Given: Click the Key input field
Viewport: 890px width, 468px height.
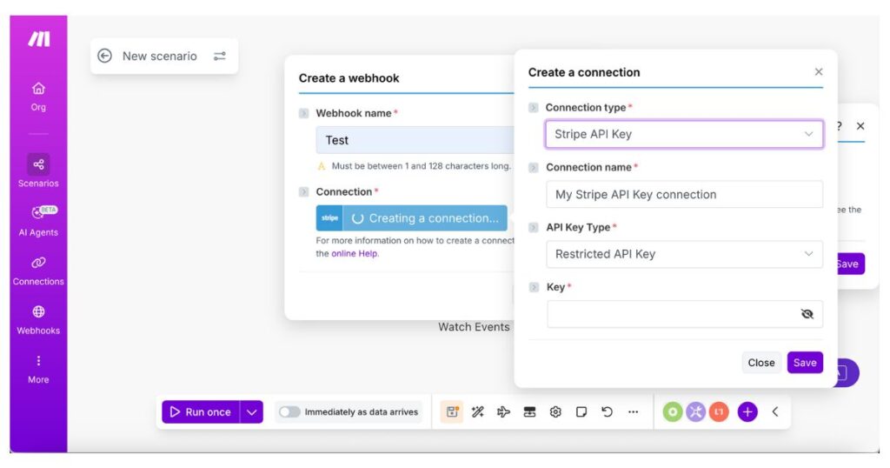Looking at the screenshot, I should (684, 314).
